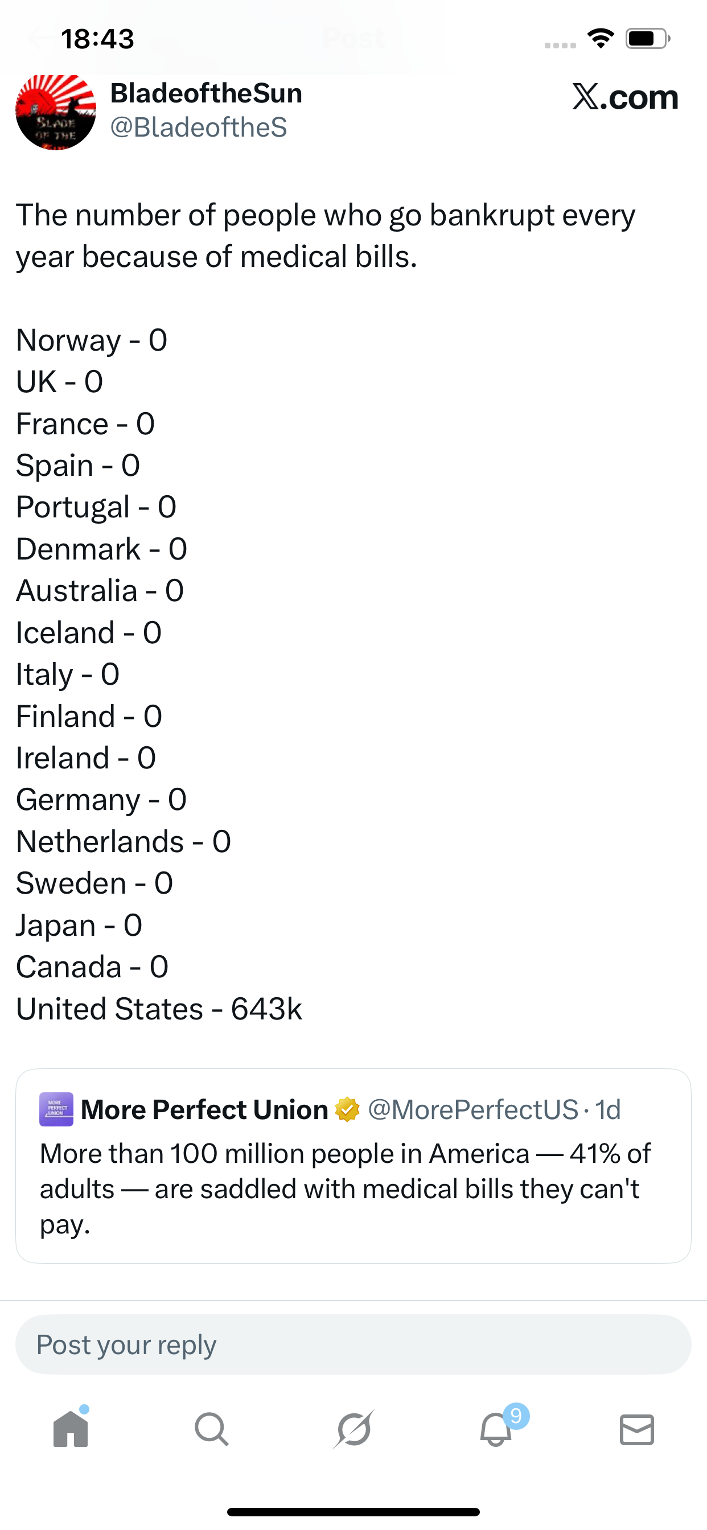This screenshot has height=1530, width=707.
Task: Tap the X.com logo
Action: coord(625,97)
